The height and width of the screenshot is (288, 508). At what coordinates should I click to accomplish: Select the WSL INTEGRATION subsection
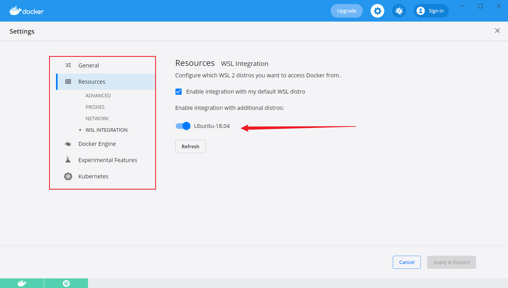(x=106, y=130)
